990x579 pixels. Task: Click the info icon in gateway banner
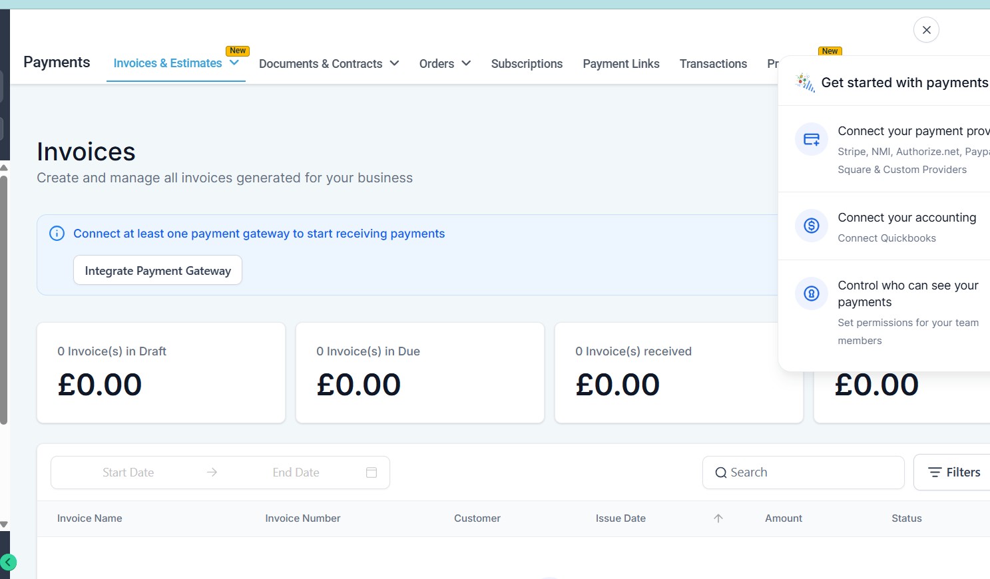coord(56,233)
